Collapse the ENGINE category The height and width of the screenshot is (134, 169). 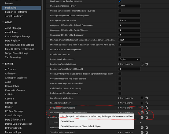(3, 64)
